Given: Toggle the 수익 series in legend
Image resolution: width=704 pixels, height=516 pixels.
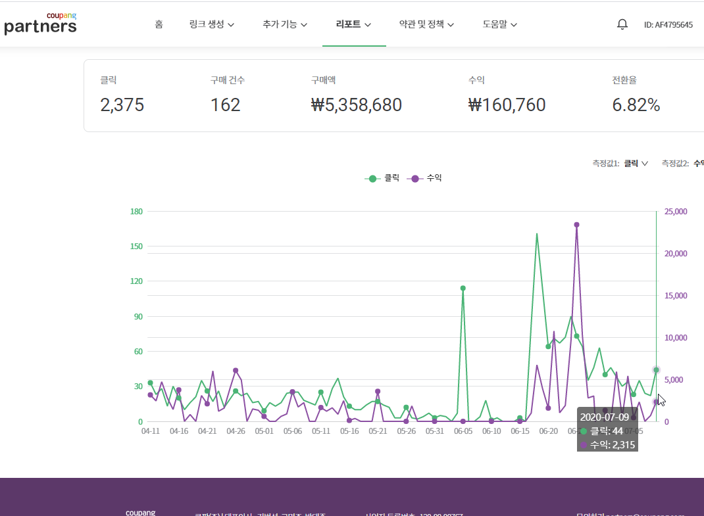Looking at the screenshot, I should click(424, 178).
